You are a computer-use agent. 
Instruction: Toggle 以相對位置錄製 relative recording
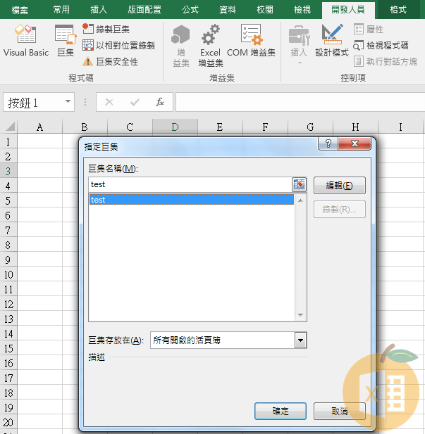(x=118, y=45)
